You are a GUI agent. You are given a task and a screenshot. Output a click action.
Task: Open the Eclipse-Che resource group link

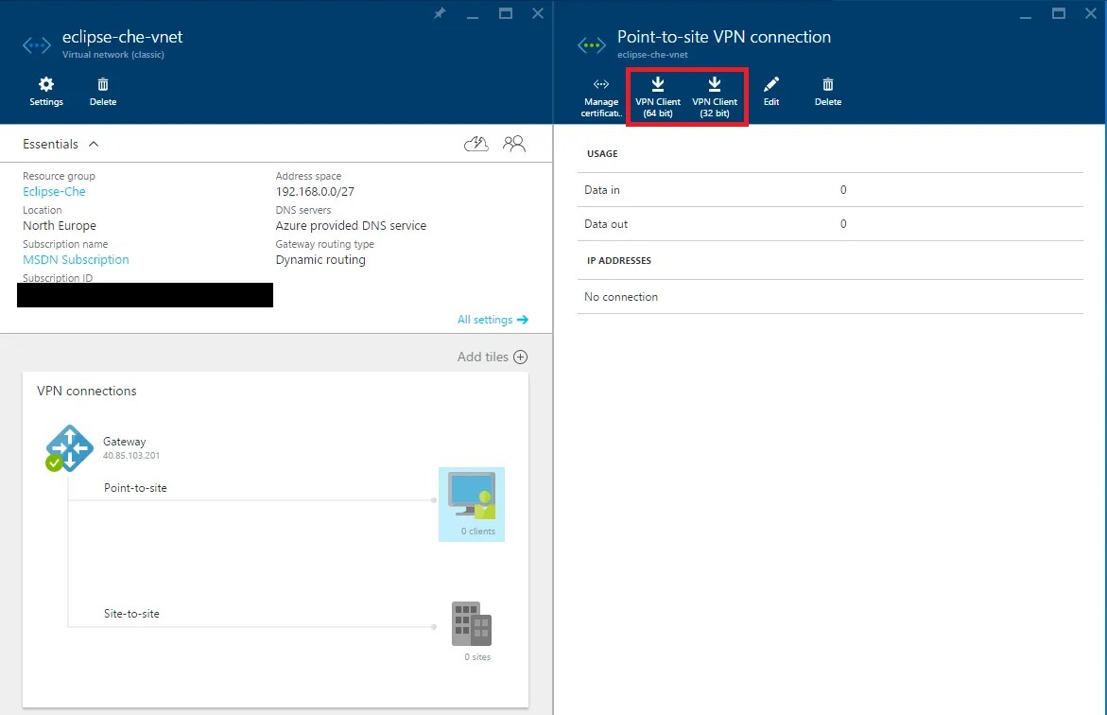coord(54,191)
